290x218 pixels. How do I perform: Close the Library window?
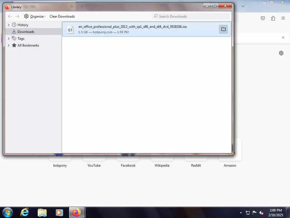(x=225, y=6)
